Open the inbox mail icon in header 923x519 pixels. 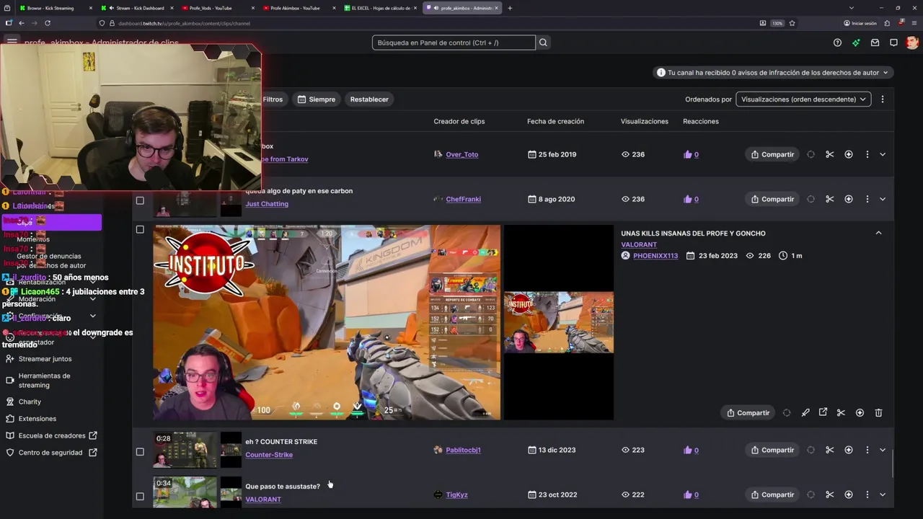click(875, 43)
